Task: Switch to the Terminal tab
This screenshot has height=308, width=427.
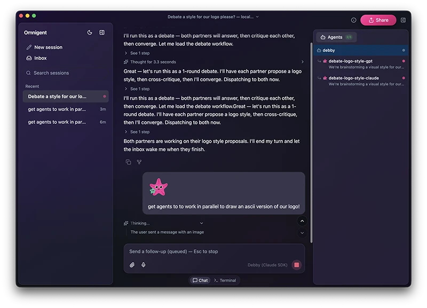Action: click(x=225, y=280)
